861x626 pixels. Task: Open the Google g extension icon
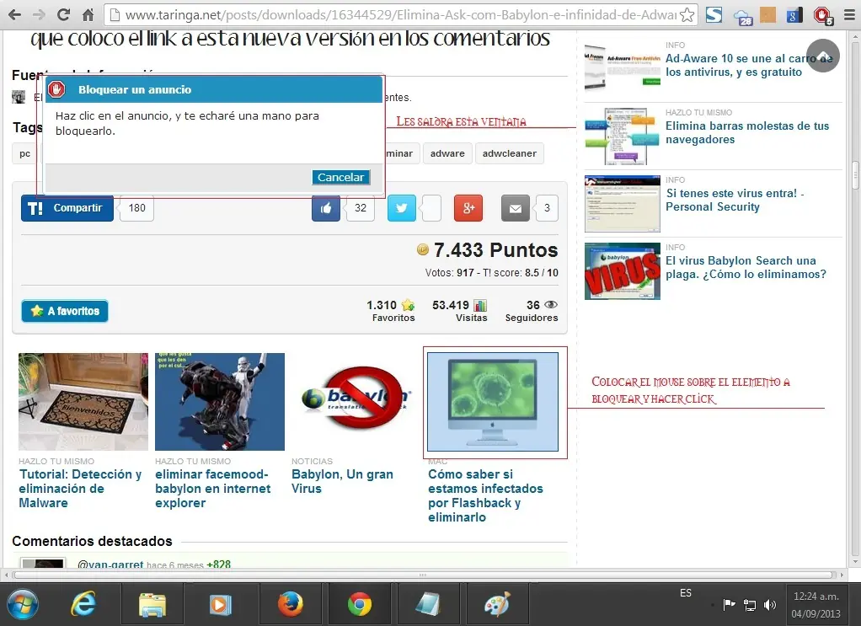tap(794, 15)
